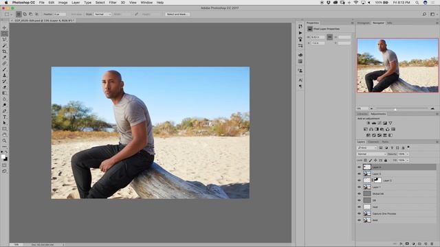Select the Rectangular Marquee tool
440x247 pixels.
click(x=4, y=34)
